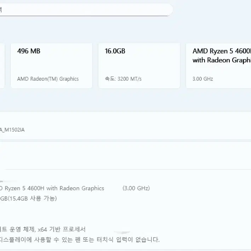Select the 펜 또는 터치식 입력이 없습니다 text
The width and height of the screenshot is (251, 251).
point(117,240)
